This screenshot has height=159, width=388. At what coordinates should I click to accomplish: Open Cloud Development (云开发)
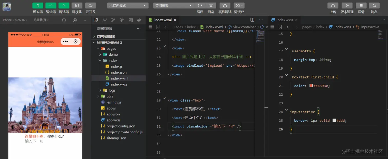(90, 6)
